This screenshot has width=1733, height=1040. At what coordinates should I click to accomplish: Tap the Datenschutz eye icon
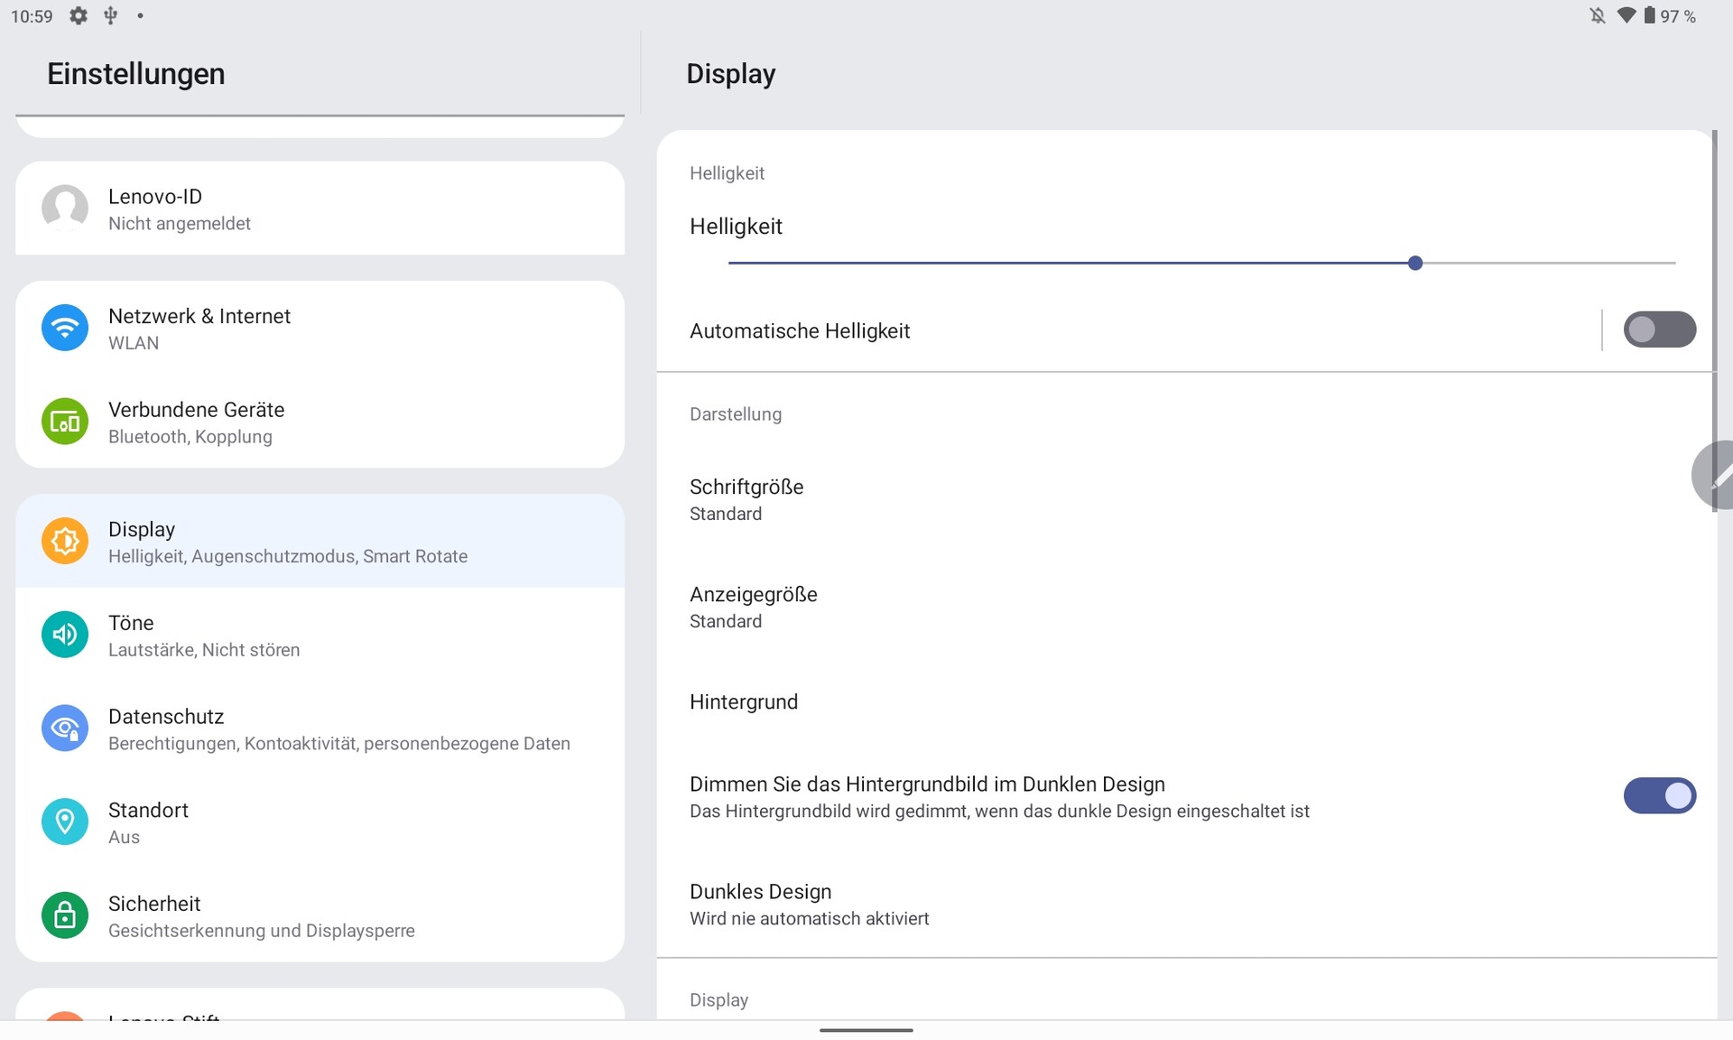(65, 729)
